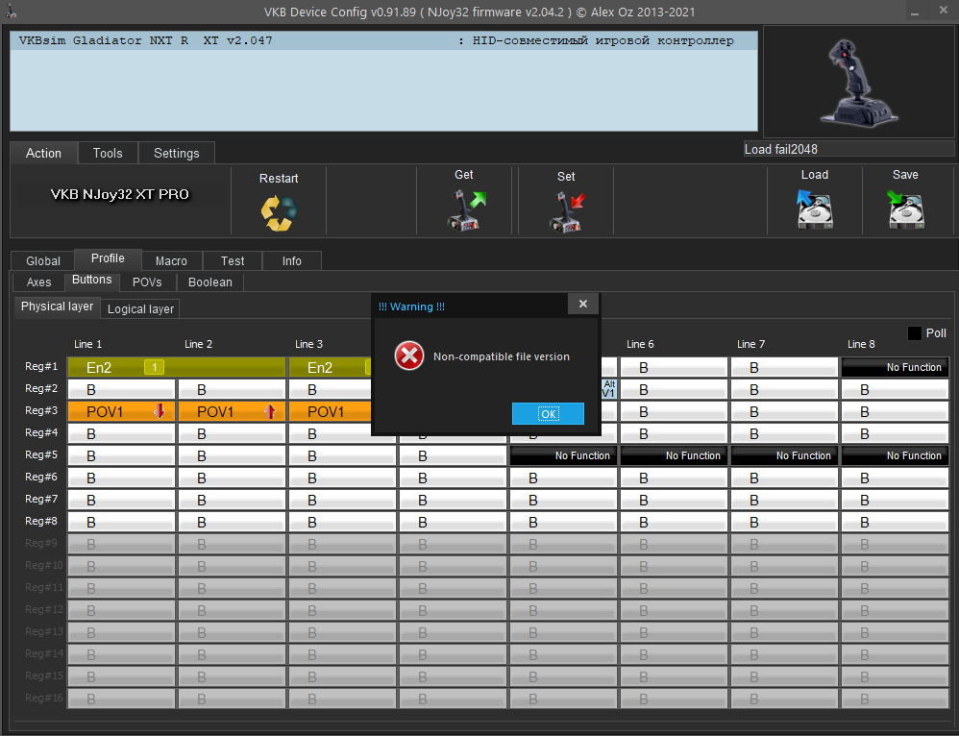Close the VKB Device Config window

point(943,11)
